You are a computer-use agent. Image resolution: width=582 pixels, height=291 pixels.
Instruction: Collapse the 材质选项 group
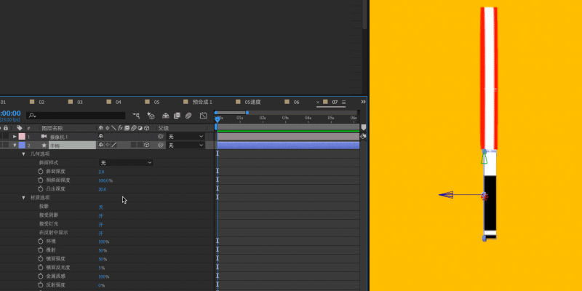click(24, 198)
